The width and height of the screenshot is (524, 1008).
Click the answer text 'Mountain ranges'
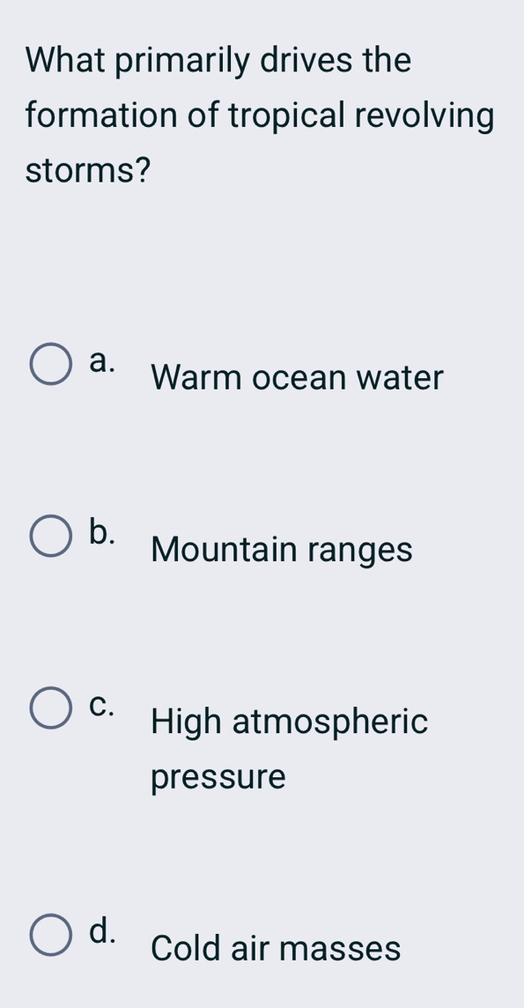281,550
